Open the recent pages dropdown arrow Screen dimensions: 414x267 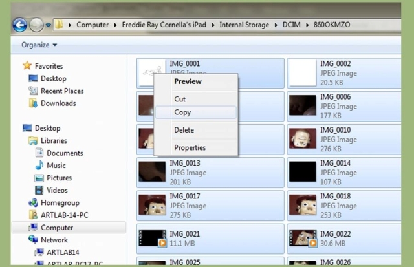point(49,25)
